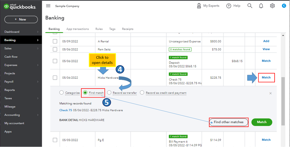Open the Help menu
This screenshot has width=290, height=147.
pyautogui.click(x=233, y=6)
